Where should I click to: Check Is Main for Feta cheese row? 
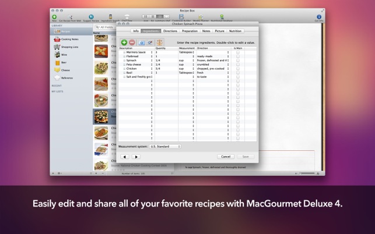[238, 65]
